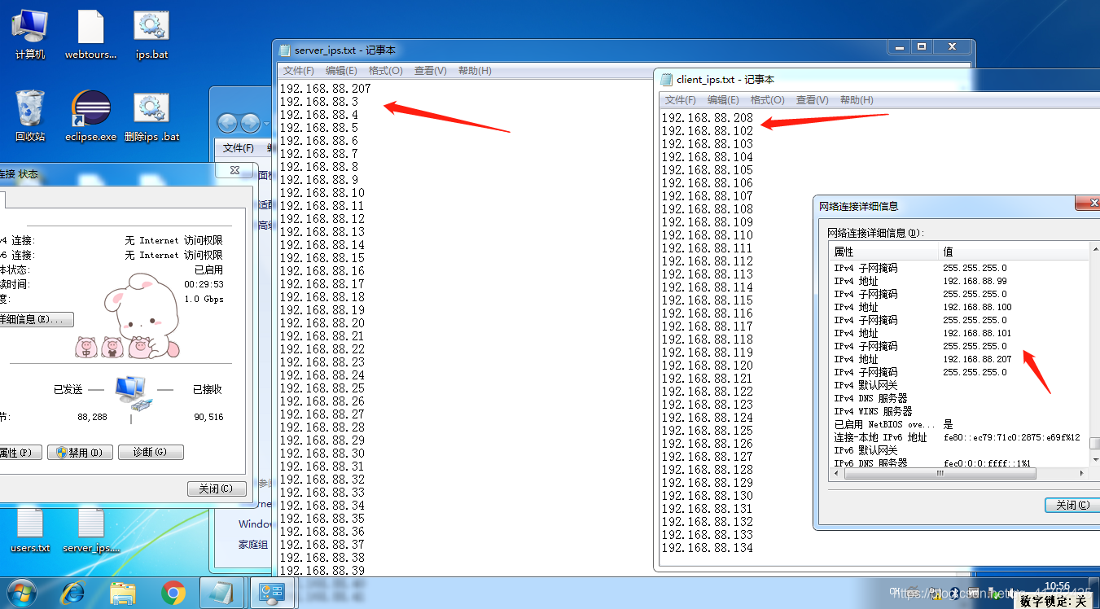Click the 禁用(D) disable button
The height and width of the screenshot is (609, 1100).
[x=80, y=452]
